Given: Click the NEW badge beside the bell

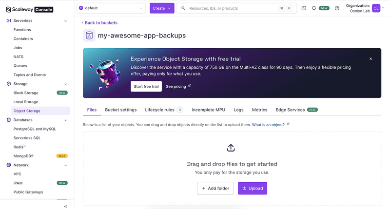Looking at the screenshot, I should (324, 8).
